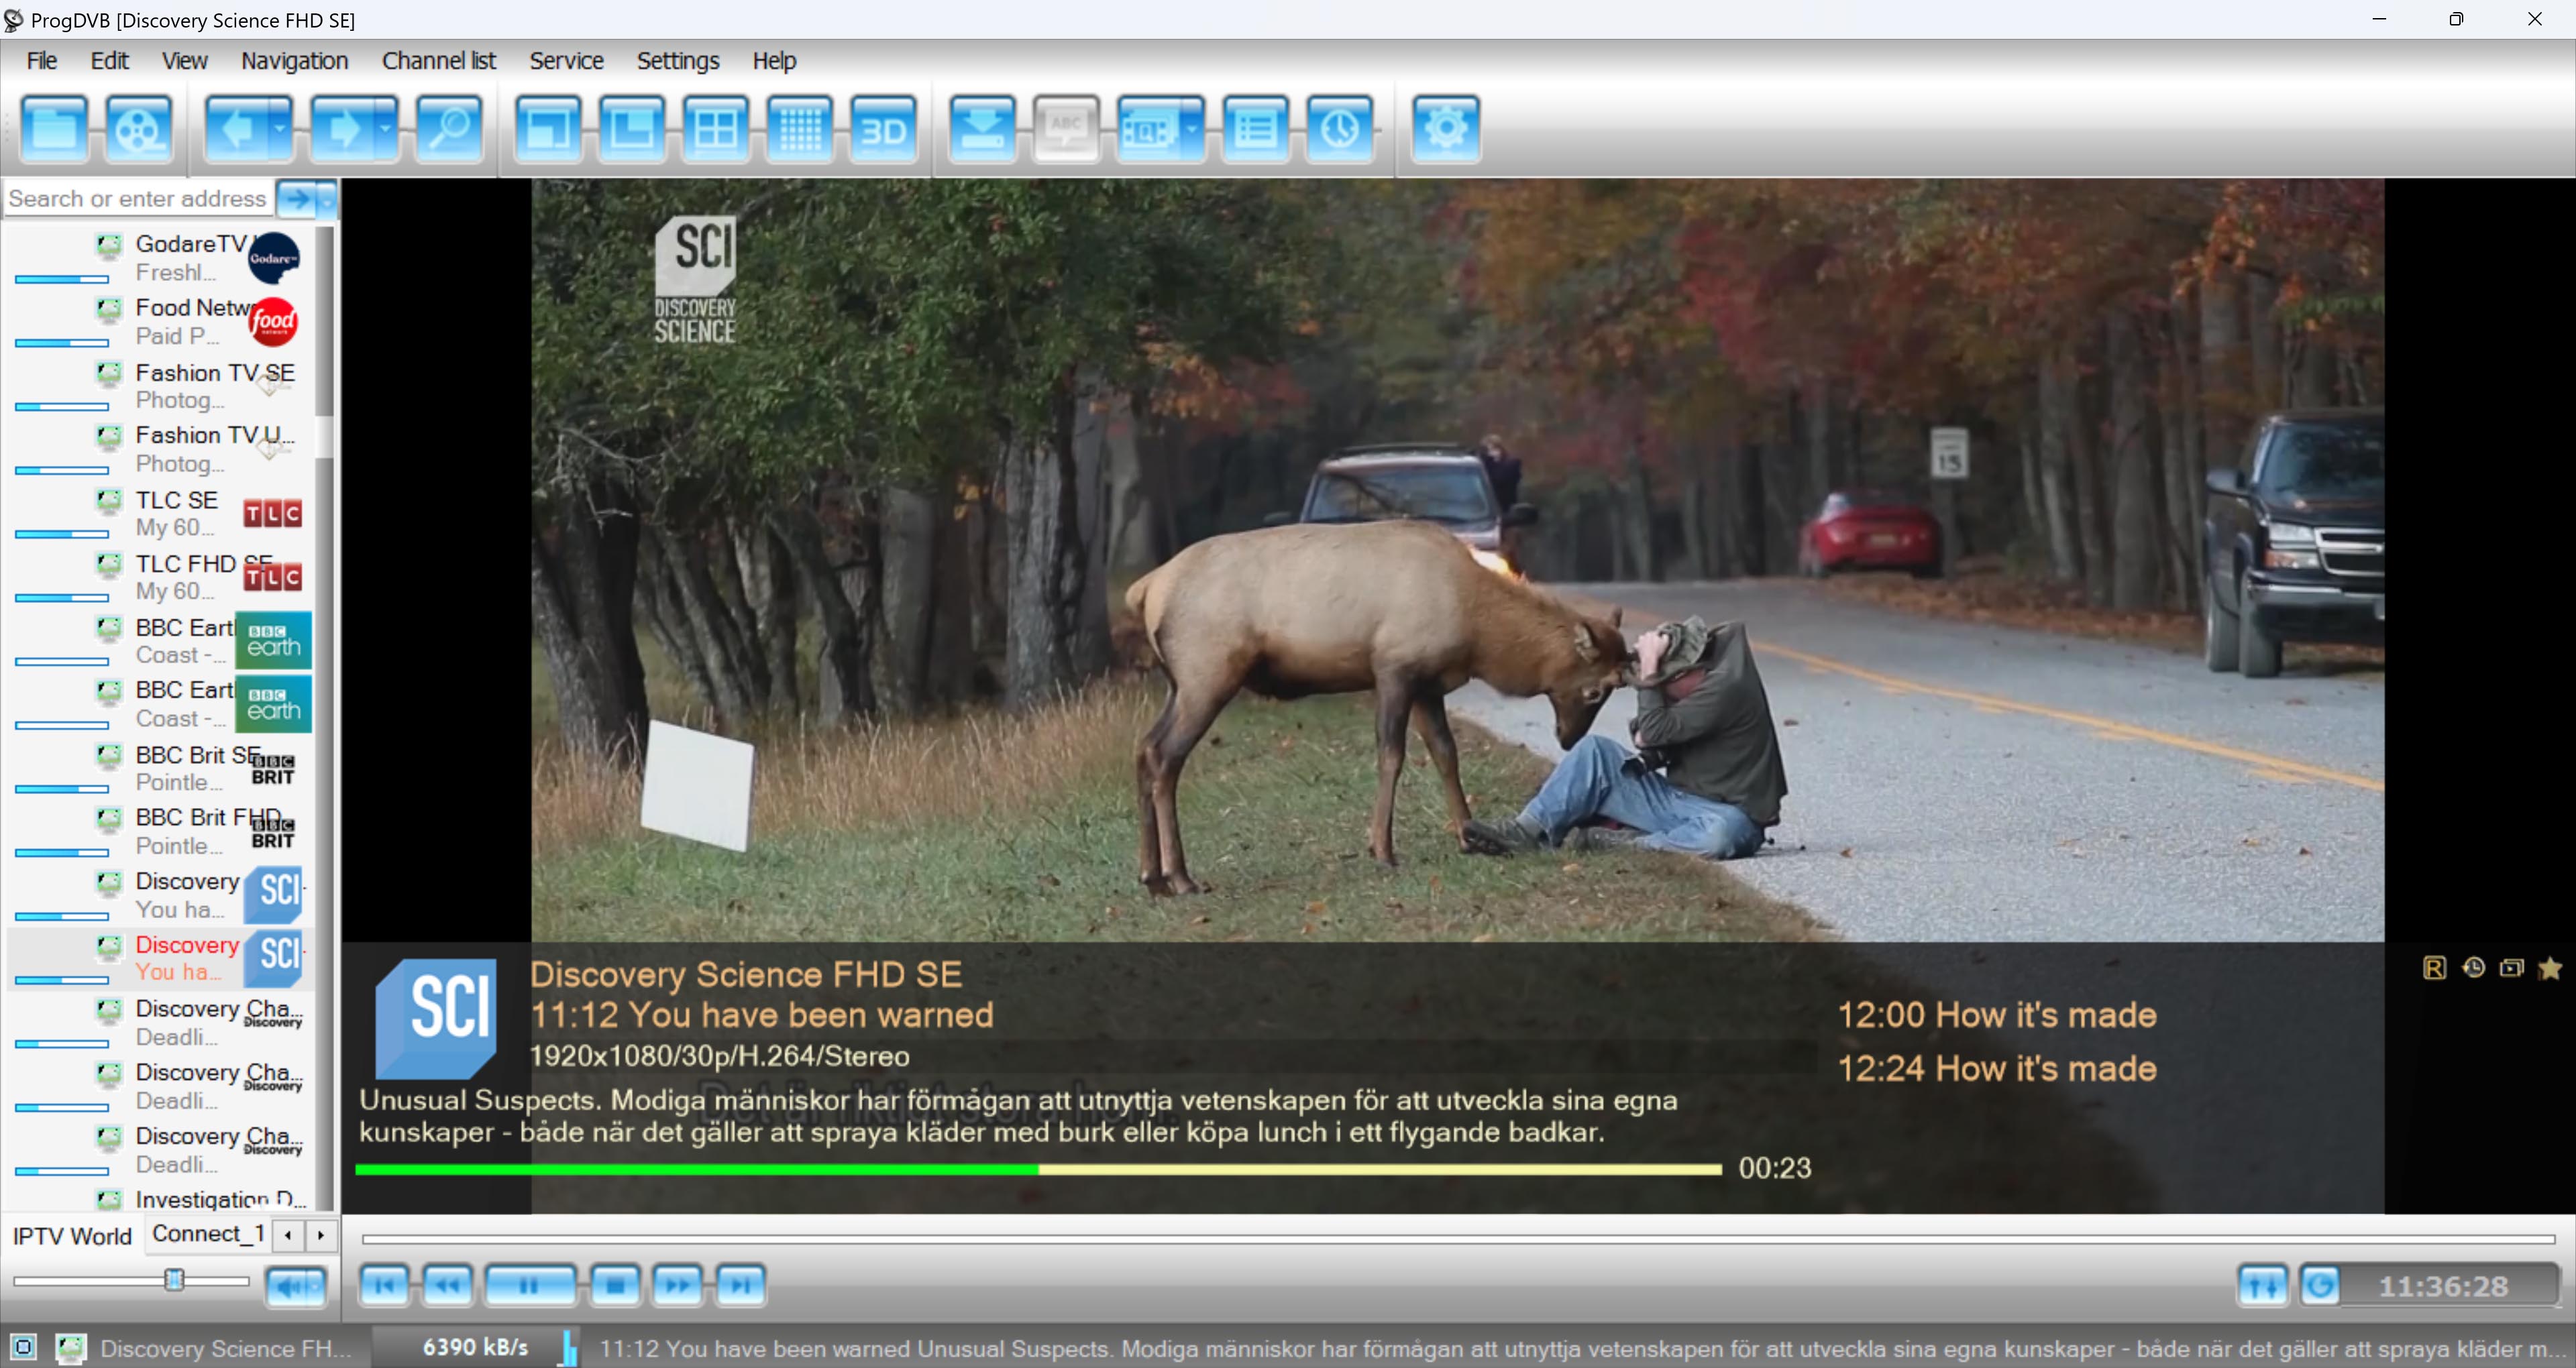Open the 2x2 mosaic grid view icon
The image size is (2576, 1368).
click(715, 128)
